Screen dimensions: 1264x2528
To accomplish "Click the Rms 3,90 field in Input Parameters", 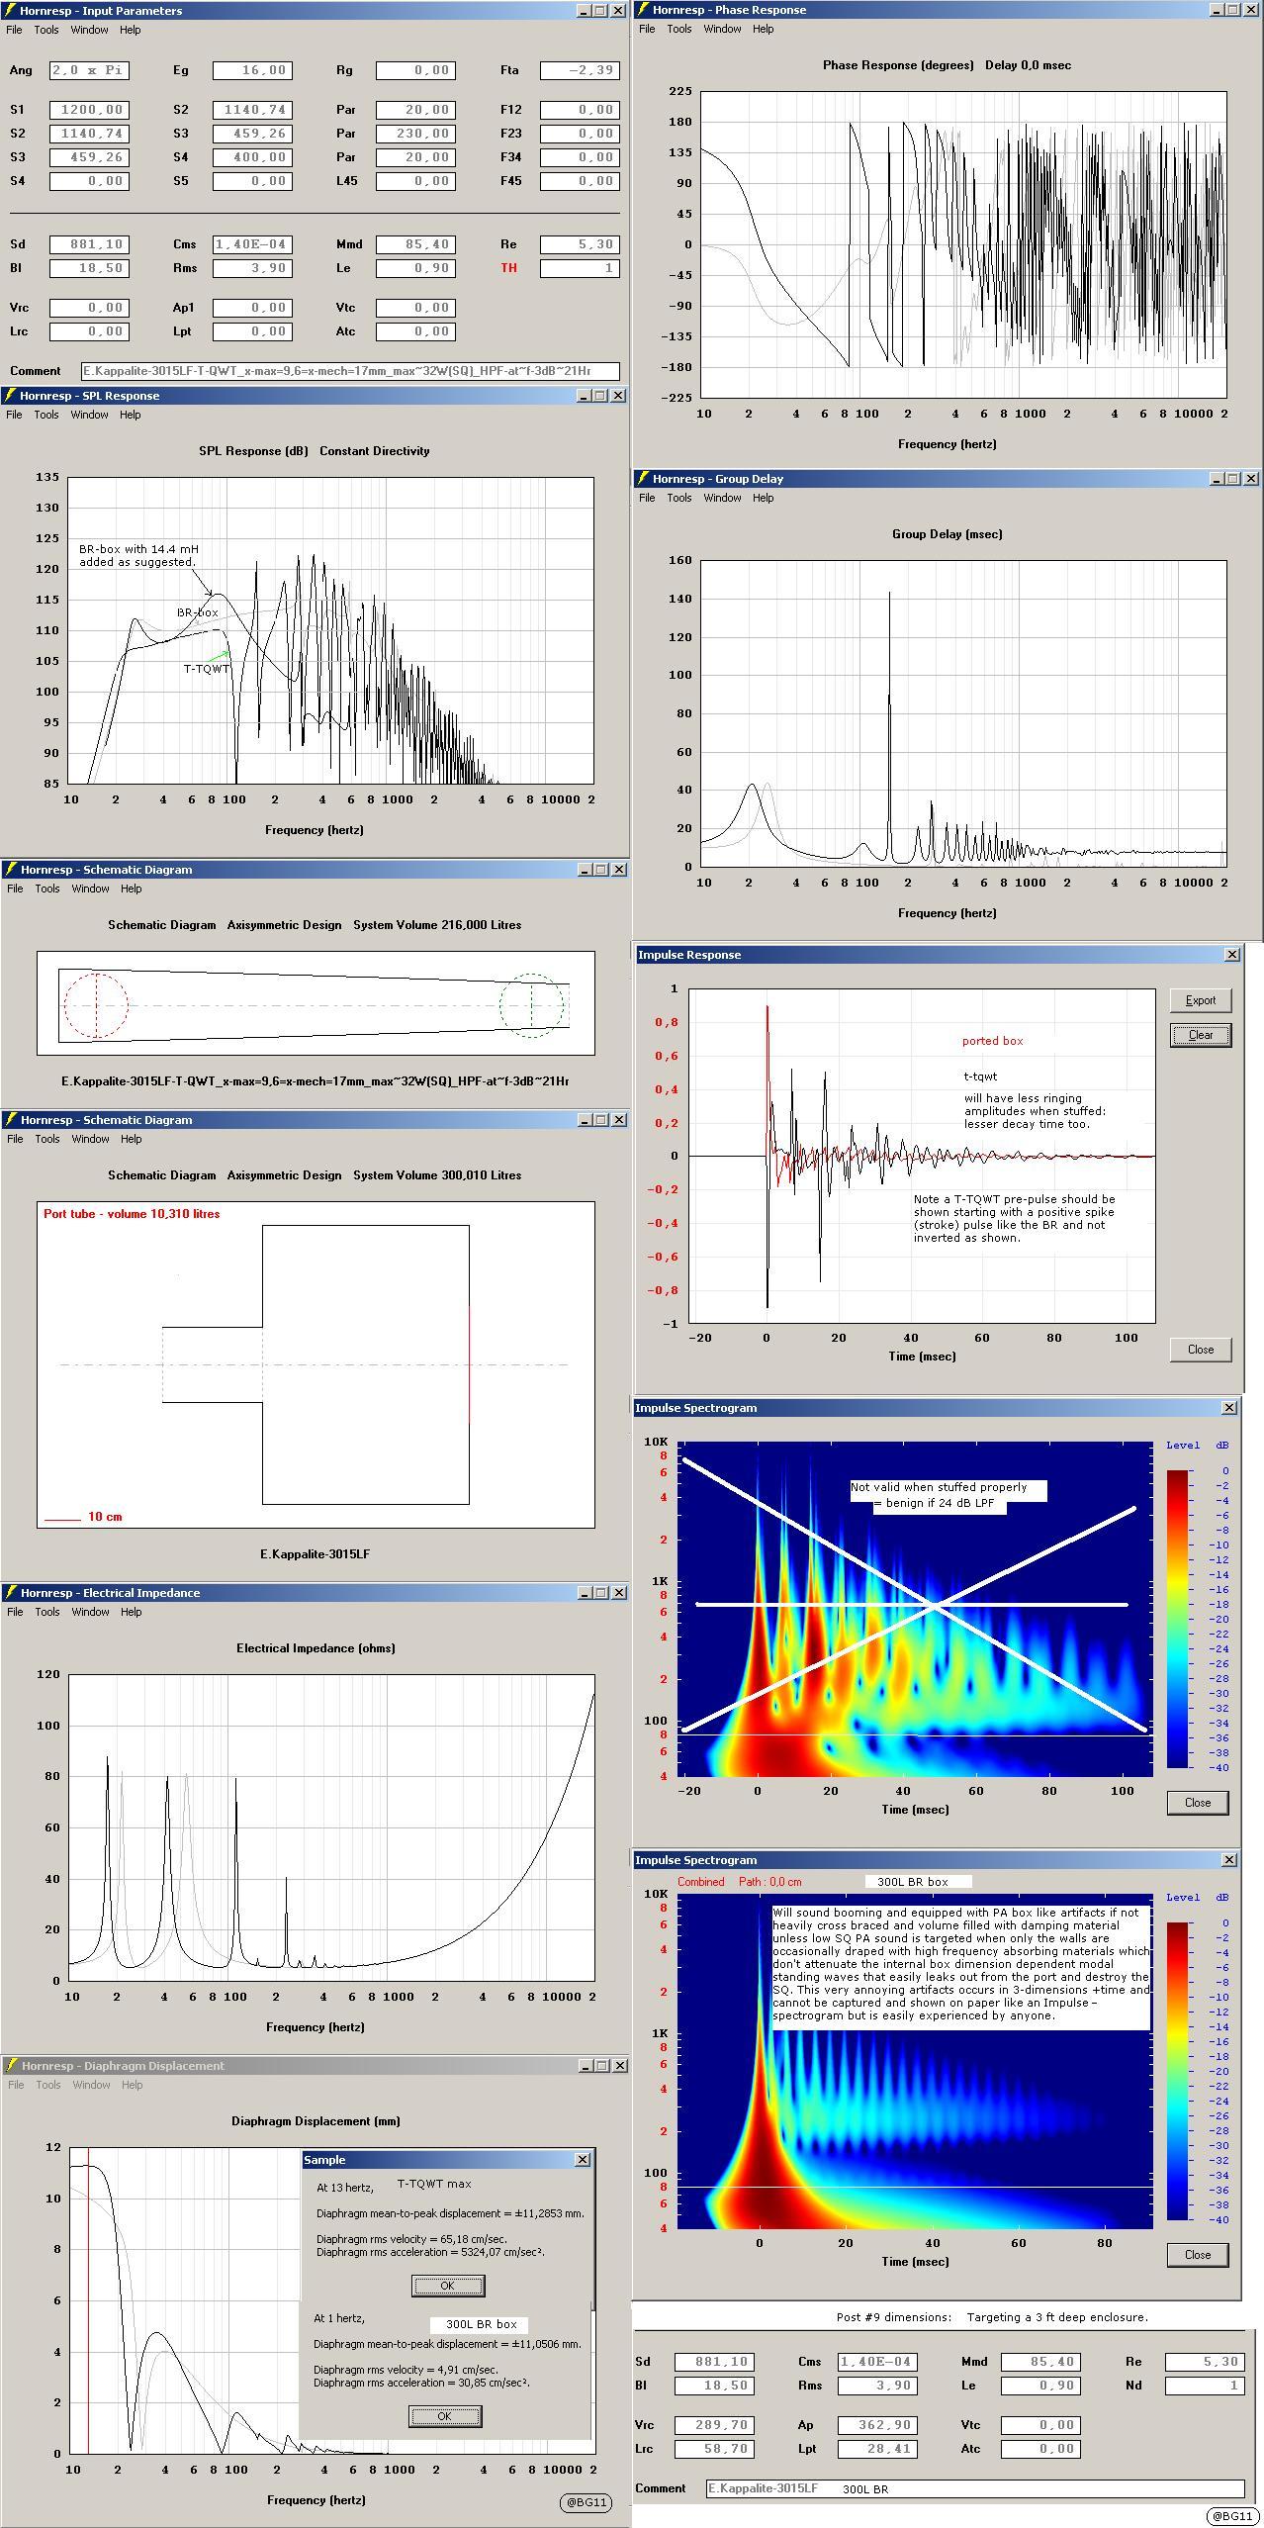I will click(x=251, y=268).
